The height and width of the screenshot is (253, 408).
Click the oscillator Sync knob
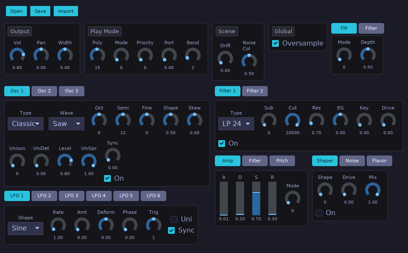[113, 155]
